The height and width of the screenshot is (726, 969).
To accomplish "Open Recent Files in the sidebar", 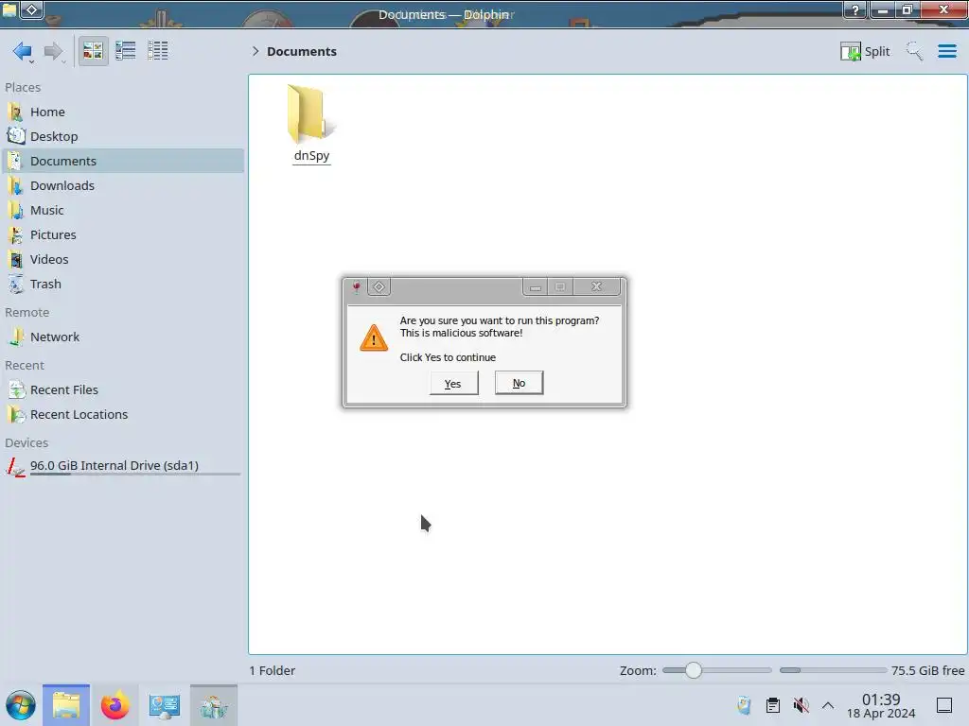I will pos(124,390).
